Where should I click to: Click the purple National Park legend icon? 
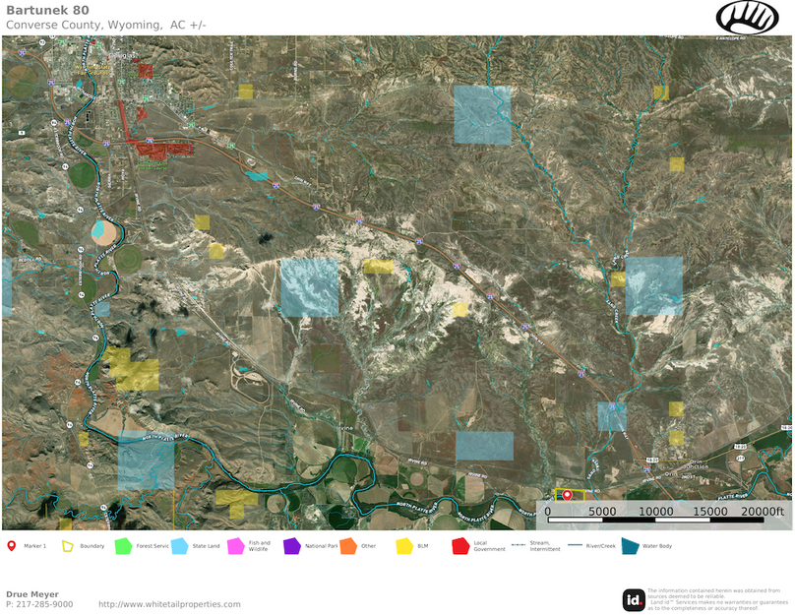(291, 545)
